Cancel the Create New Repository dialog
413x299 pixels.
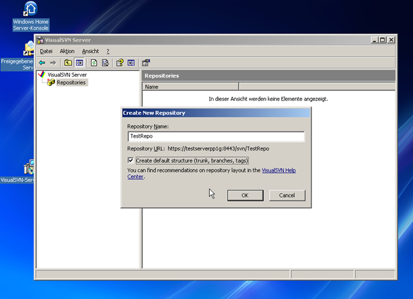(x=287, y=196)
